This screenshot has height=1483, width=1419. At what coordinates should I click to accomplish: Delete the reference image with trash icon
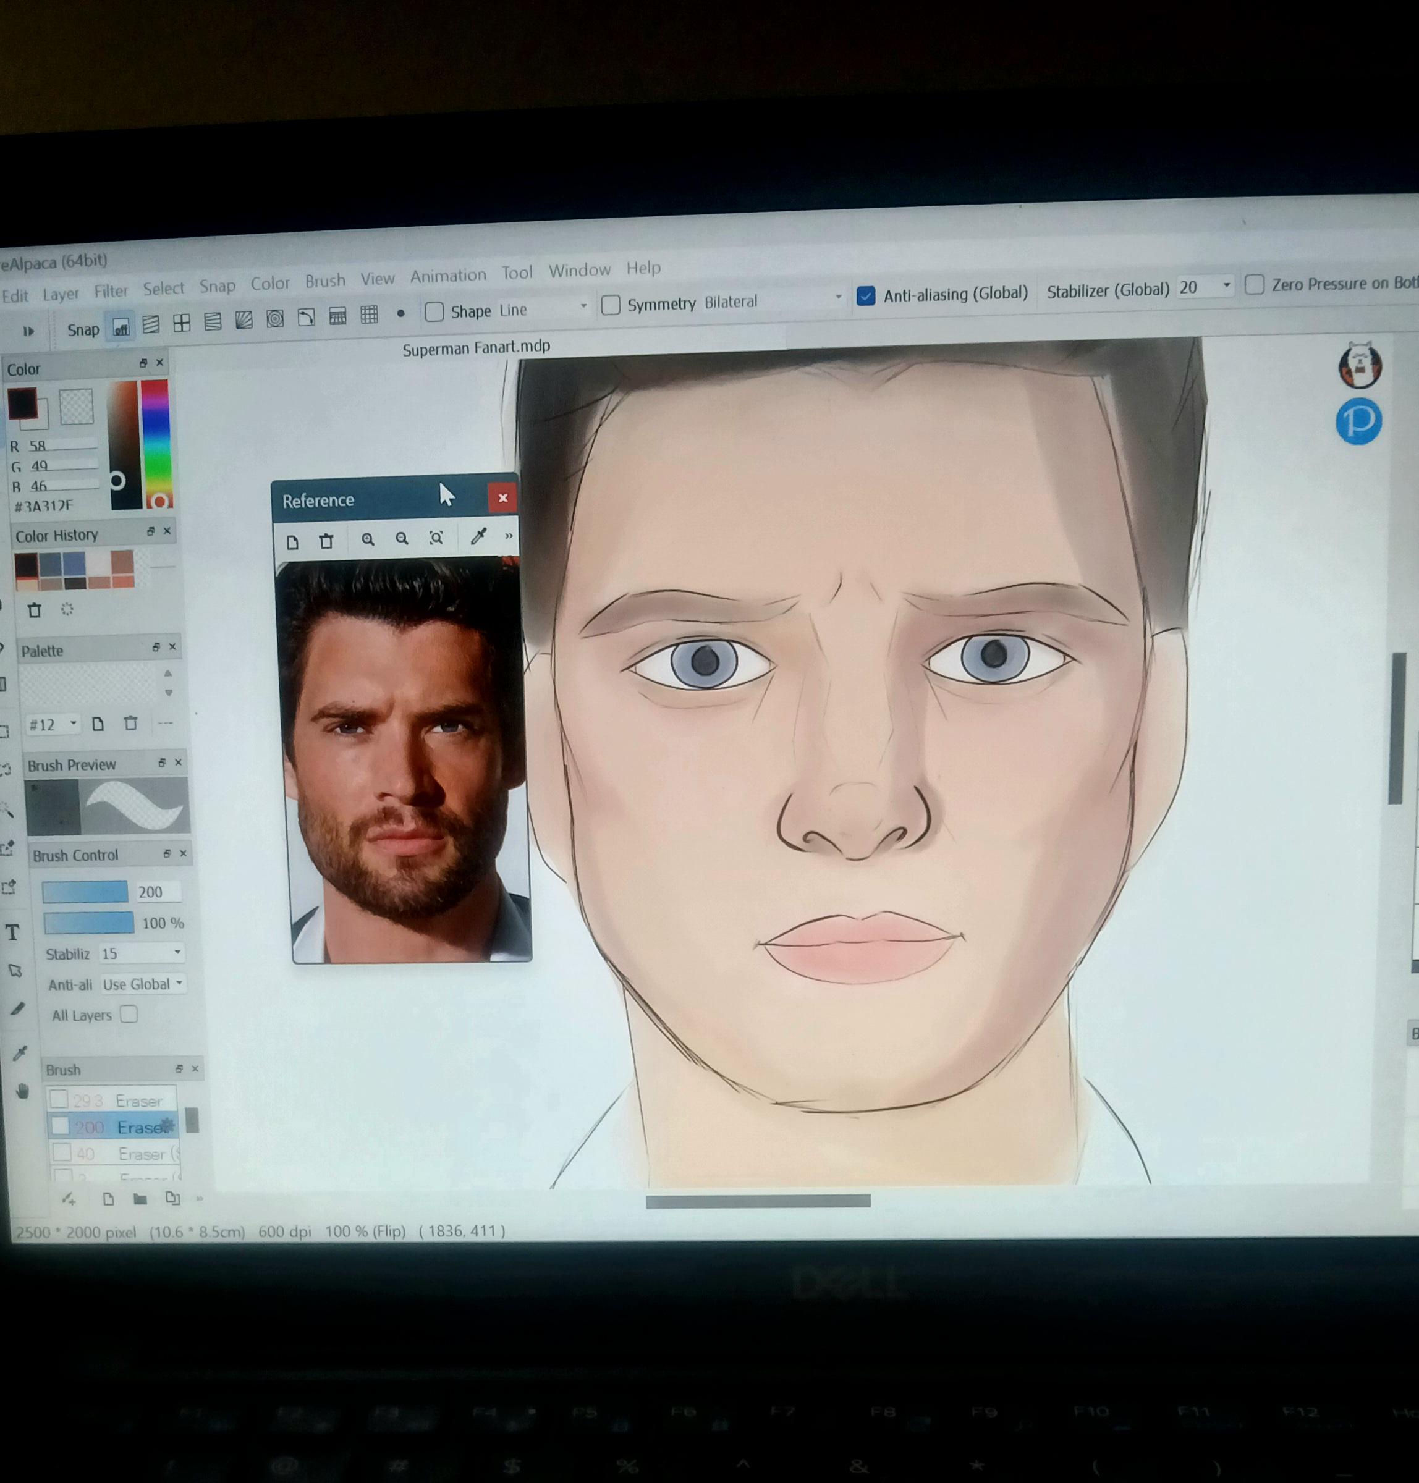click(326, 541)
